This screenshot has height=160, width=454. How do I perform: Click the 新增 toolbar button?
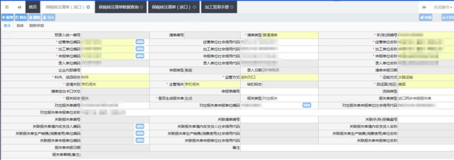point(8,18)
